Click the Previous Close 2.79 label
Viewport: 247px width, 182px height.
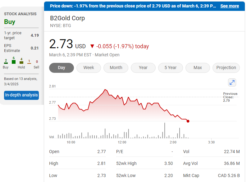pos(230,97)
